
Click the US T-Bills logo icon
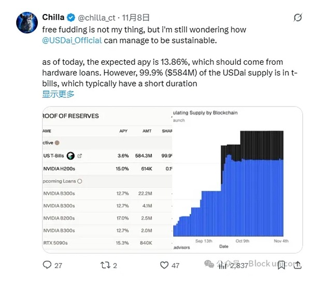click(70, 155)
